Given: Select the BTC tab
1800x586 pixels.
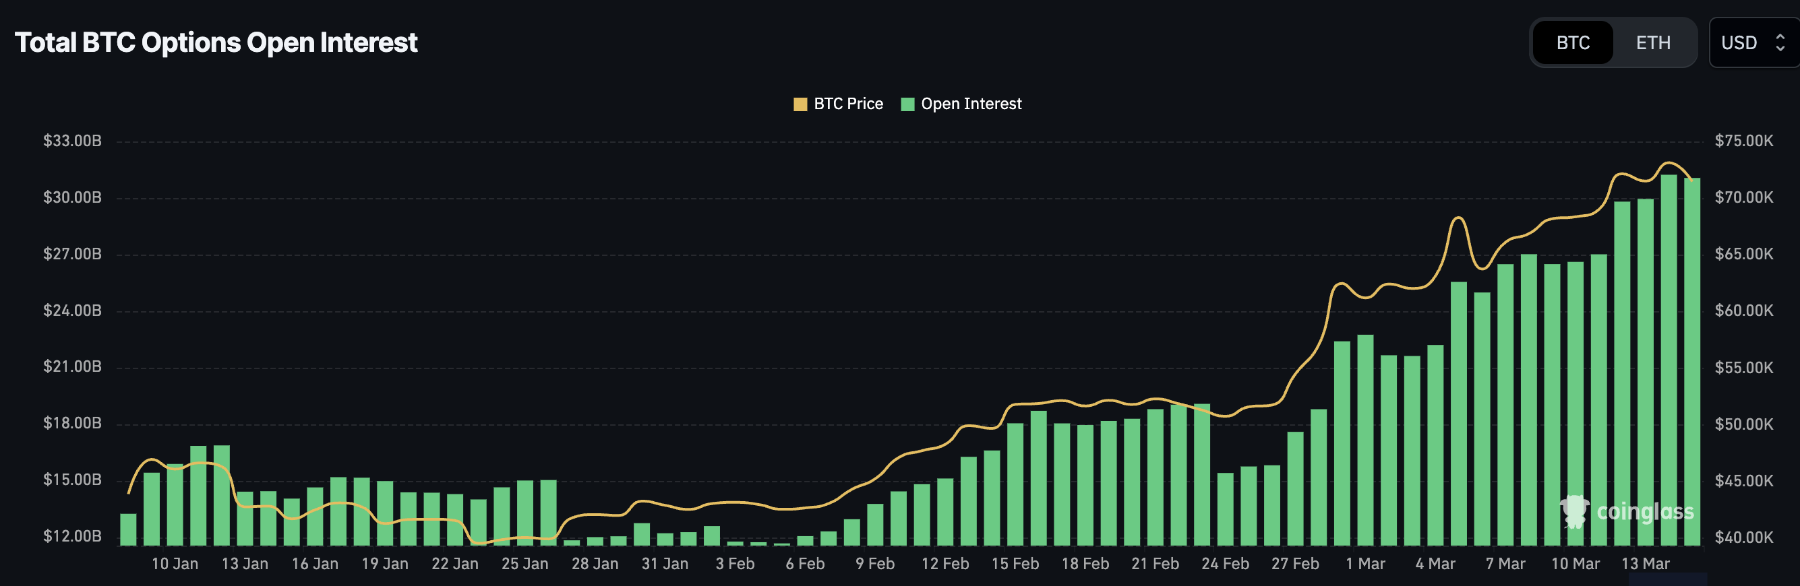Looking at the screenshot, I should point(1572,42).
